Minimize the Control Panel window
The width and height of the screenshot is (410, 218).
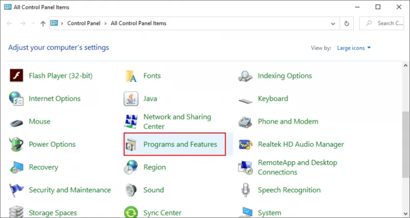pos(357,7)
